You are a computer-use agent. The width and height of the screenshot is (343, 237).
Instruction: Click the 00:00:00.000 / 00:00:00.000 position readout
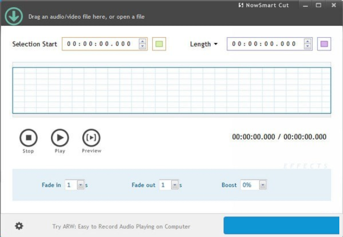coord(279,137)
